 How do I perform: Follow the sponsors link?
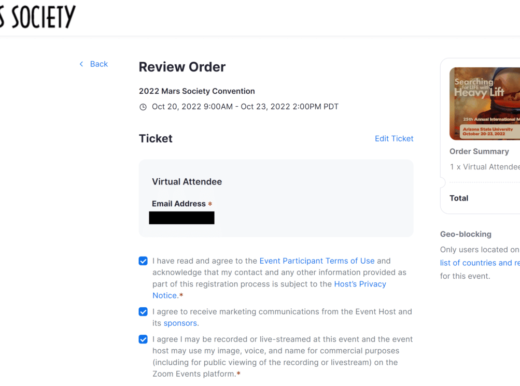click(180, 323)
